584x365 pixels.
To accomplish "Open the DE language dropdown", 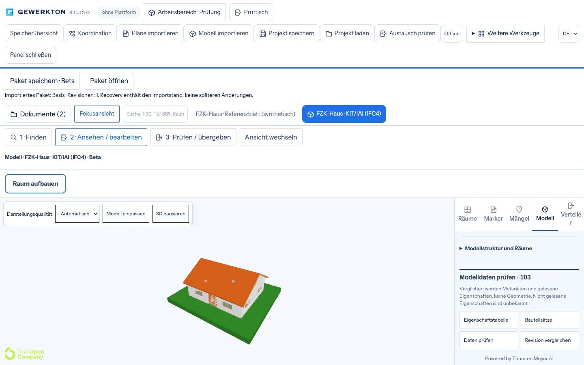I will [x=569, y=34].
